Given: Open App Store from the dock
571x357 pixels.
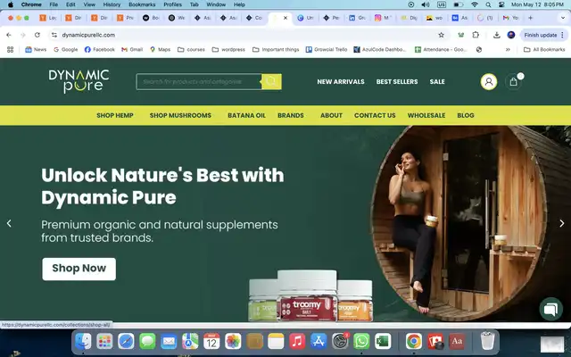Looking at the screenshot, I should coord(319,341).
